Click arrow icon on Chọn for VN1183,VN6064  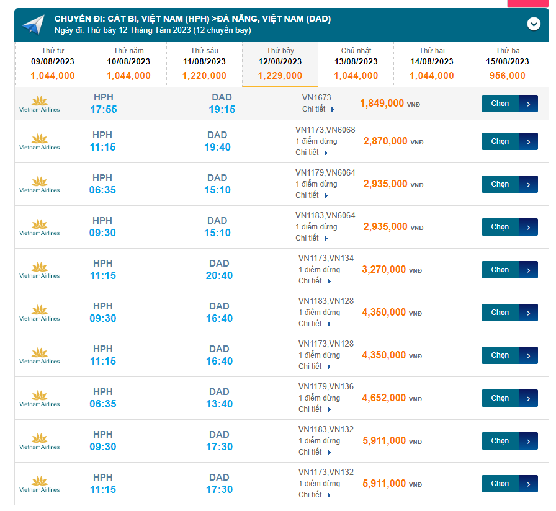(529, 227)
